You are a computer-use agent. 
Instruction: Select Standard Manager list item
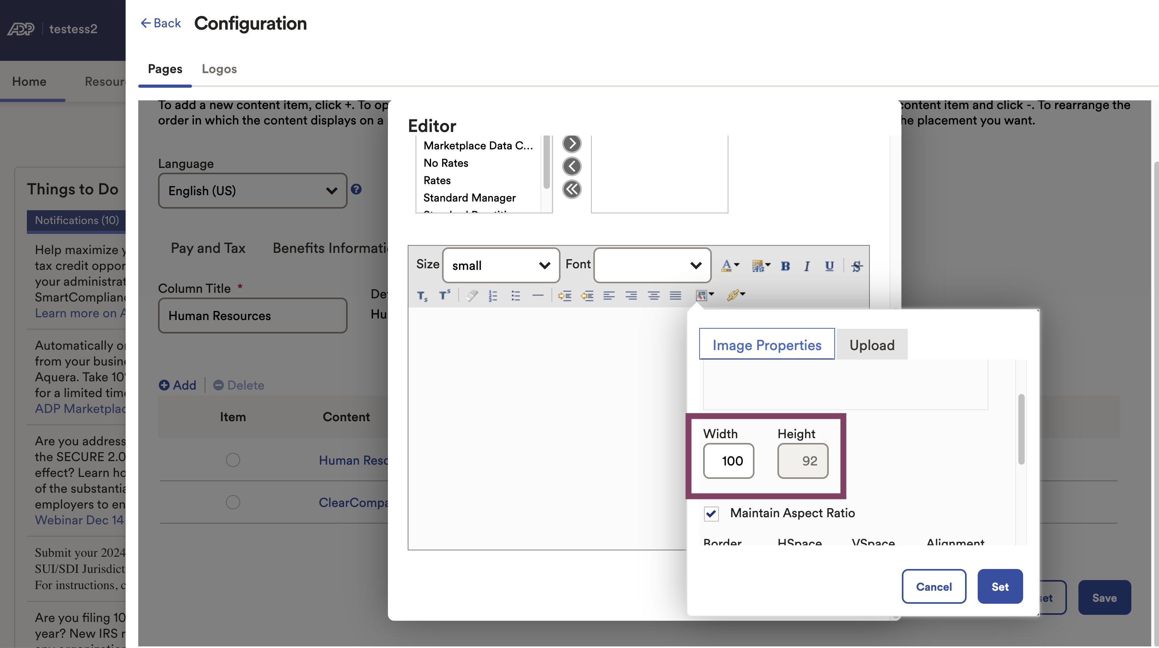pyautogui.click(x=469, y=198)
